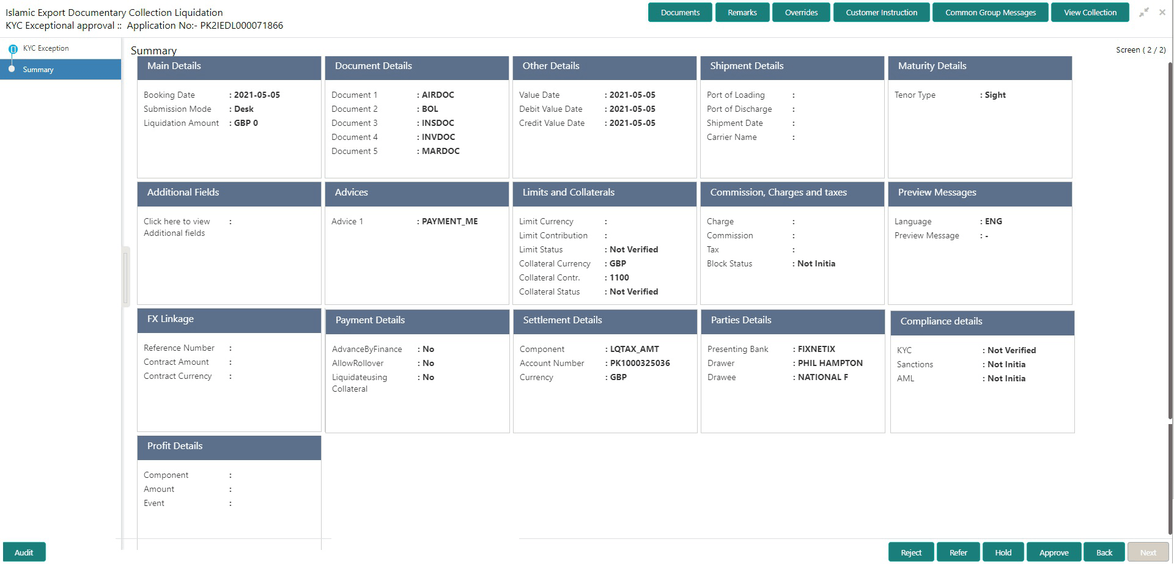Proceed with the Next button
Viewport: 1174px width, 564px height.
coord(1148,552)
